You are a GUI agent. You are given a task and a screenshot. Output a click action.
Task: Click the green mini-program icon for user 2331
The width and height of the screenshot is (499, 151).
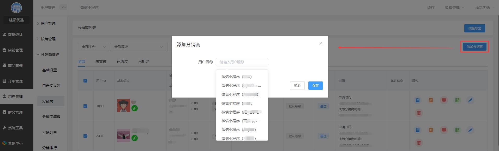click(135, 138)
